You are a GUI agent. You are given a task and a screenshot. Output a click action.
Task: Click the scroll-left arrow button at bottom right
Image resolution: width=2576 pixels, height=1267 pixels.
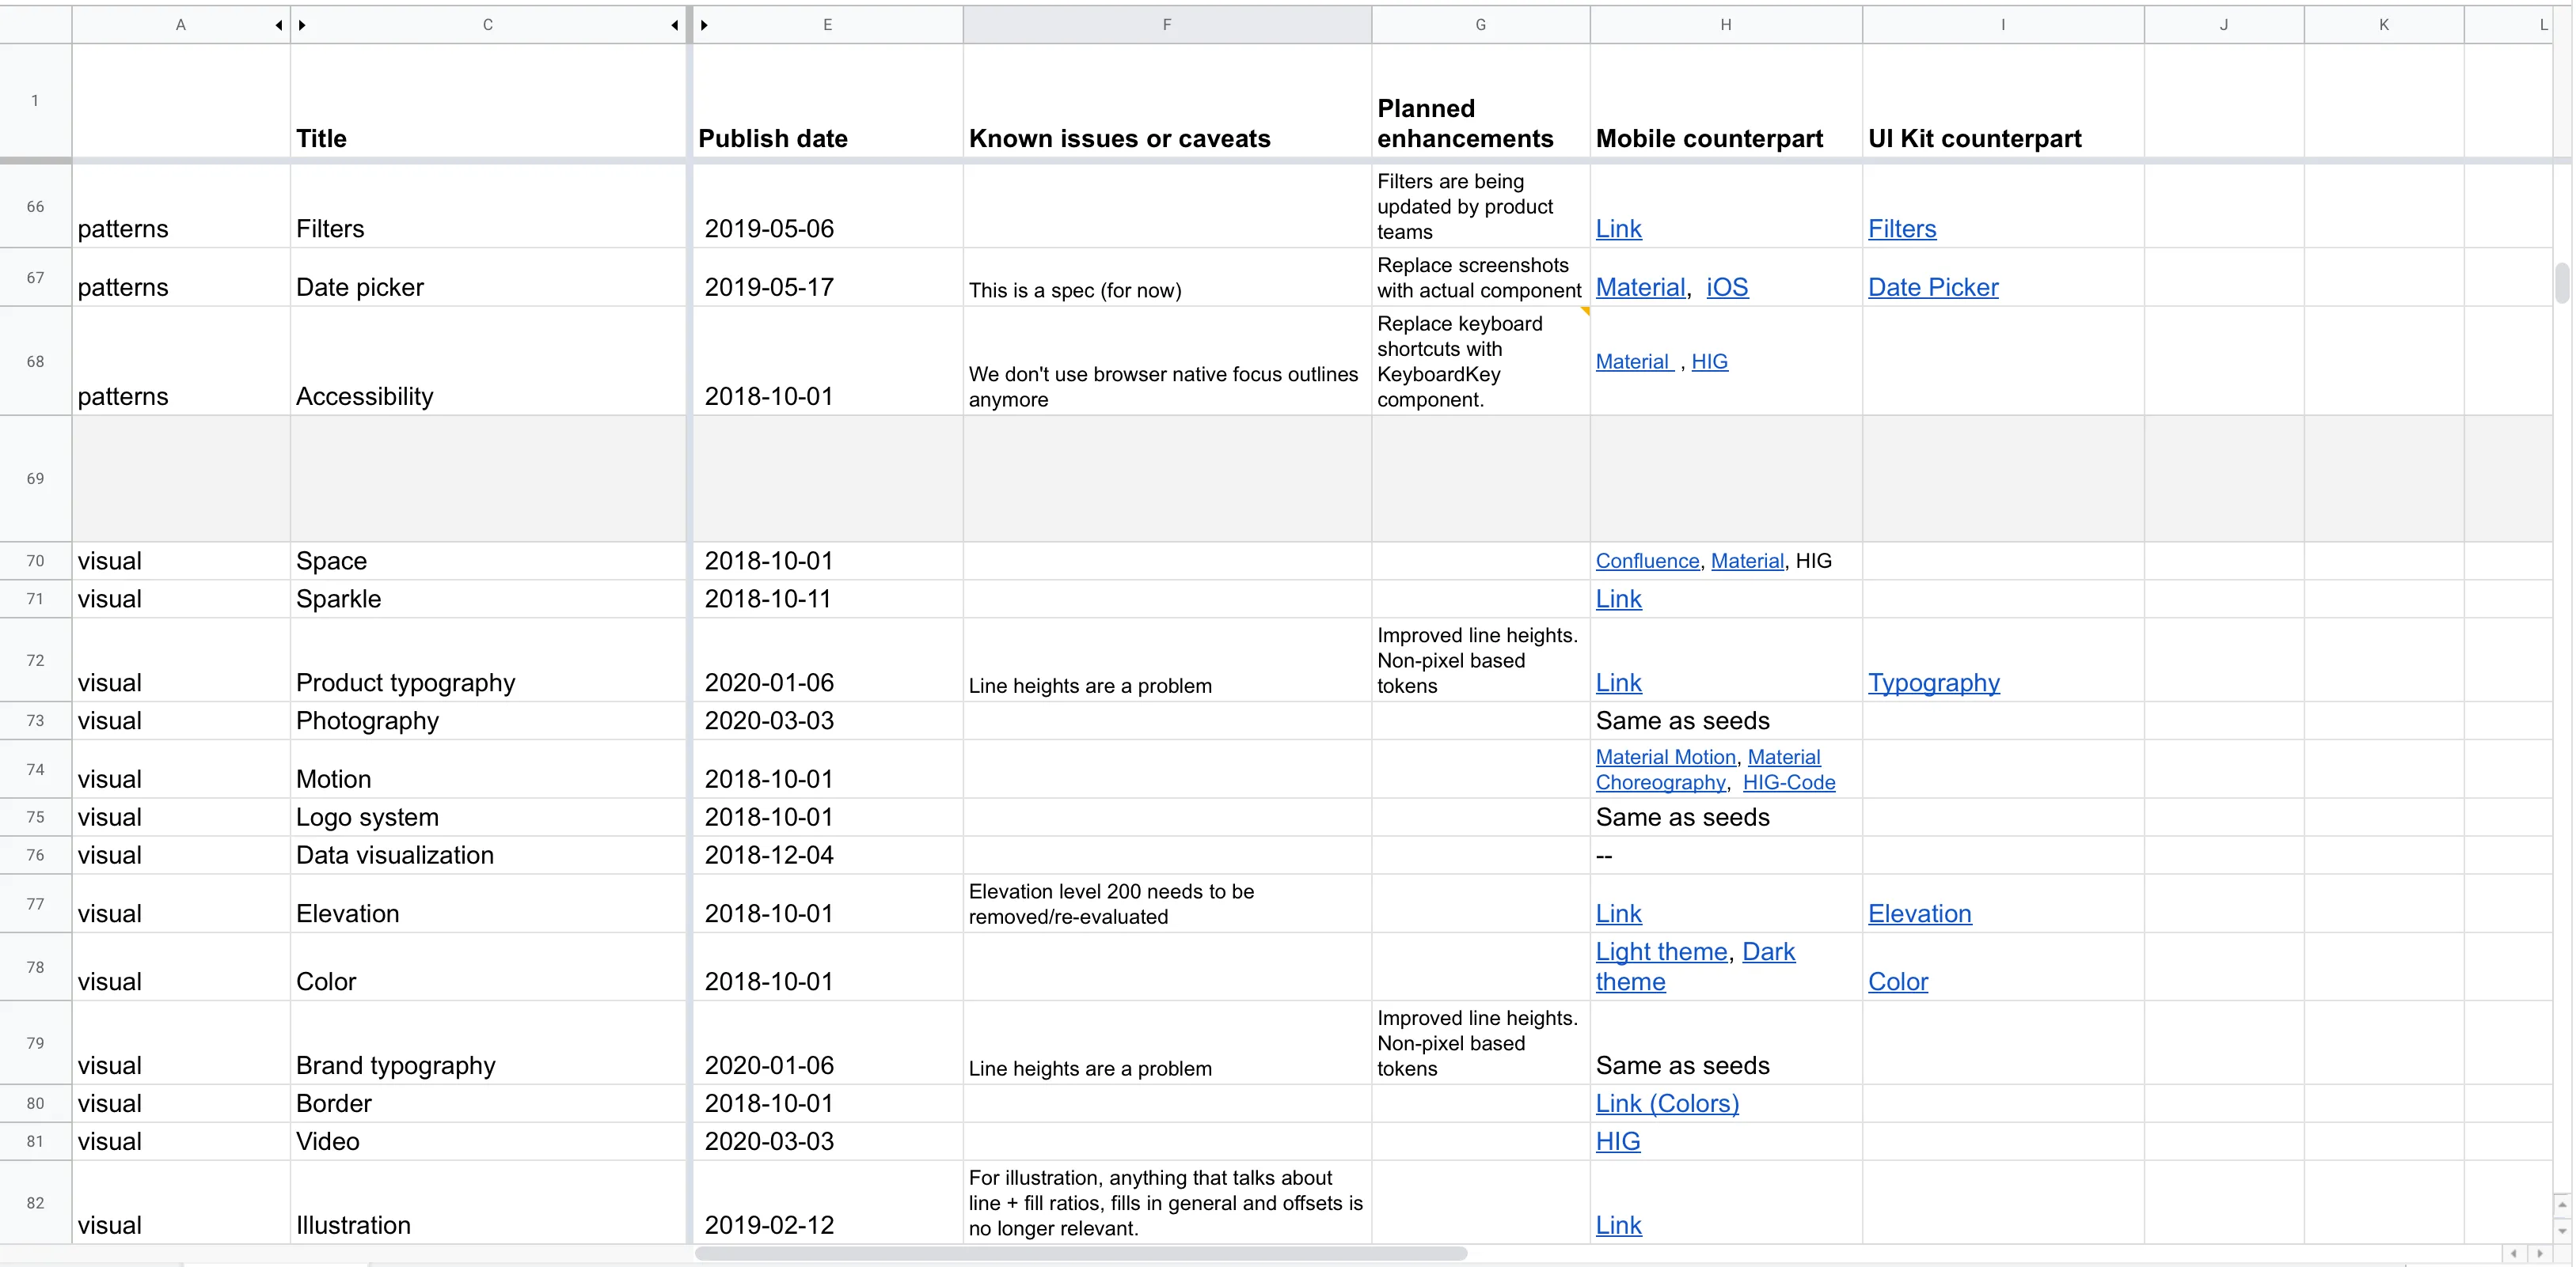pos(2513,1254)
